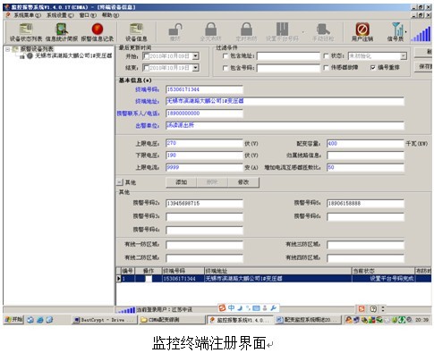Click the 手动巡检 toolbar icon
434x353 pixels.
(x=323, y=32)
